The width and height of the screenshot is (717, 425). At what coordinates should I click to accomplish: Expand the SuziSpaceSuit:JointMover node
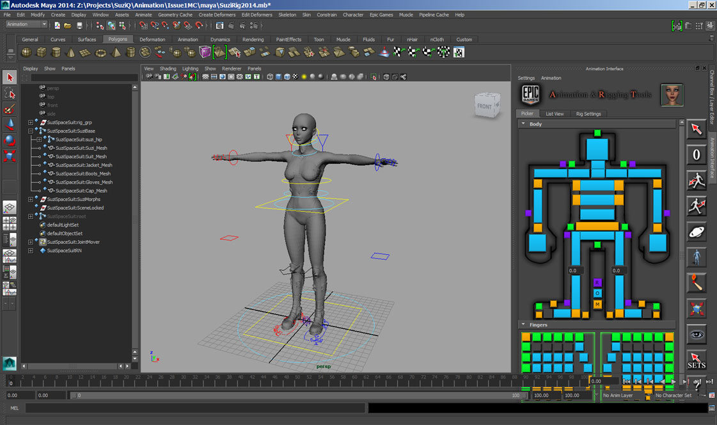[x=31, y=242]
